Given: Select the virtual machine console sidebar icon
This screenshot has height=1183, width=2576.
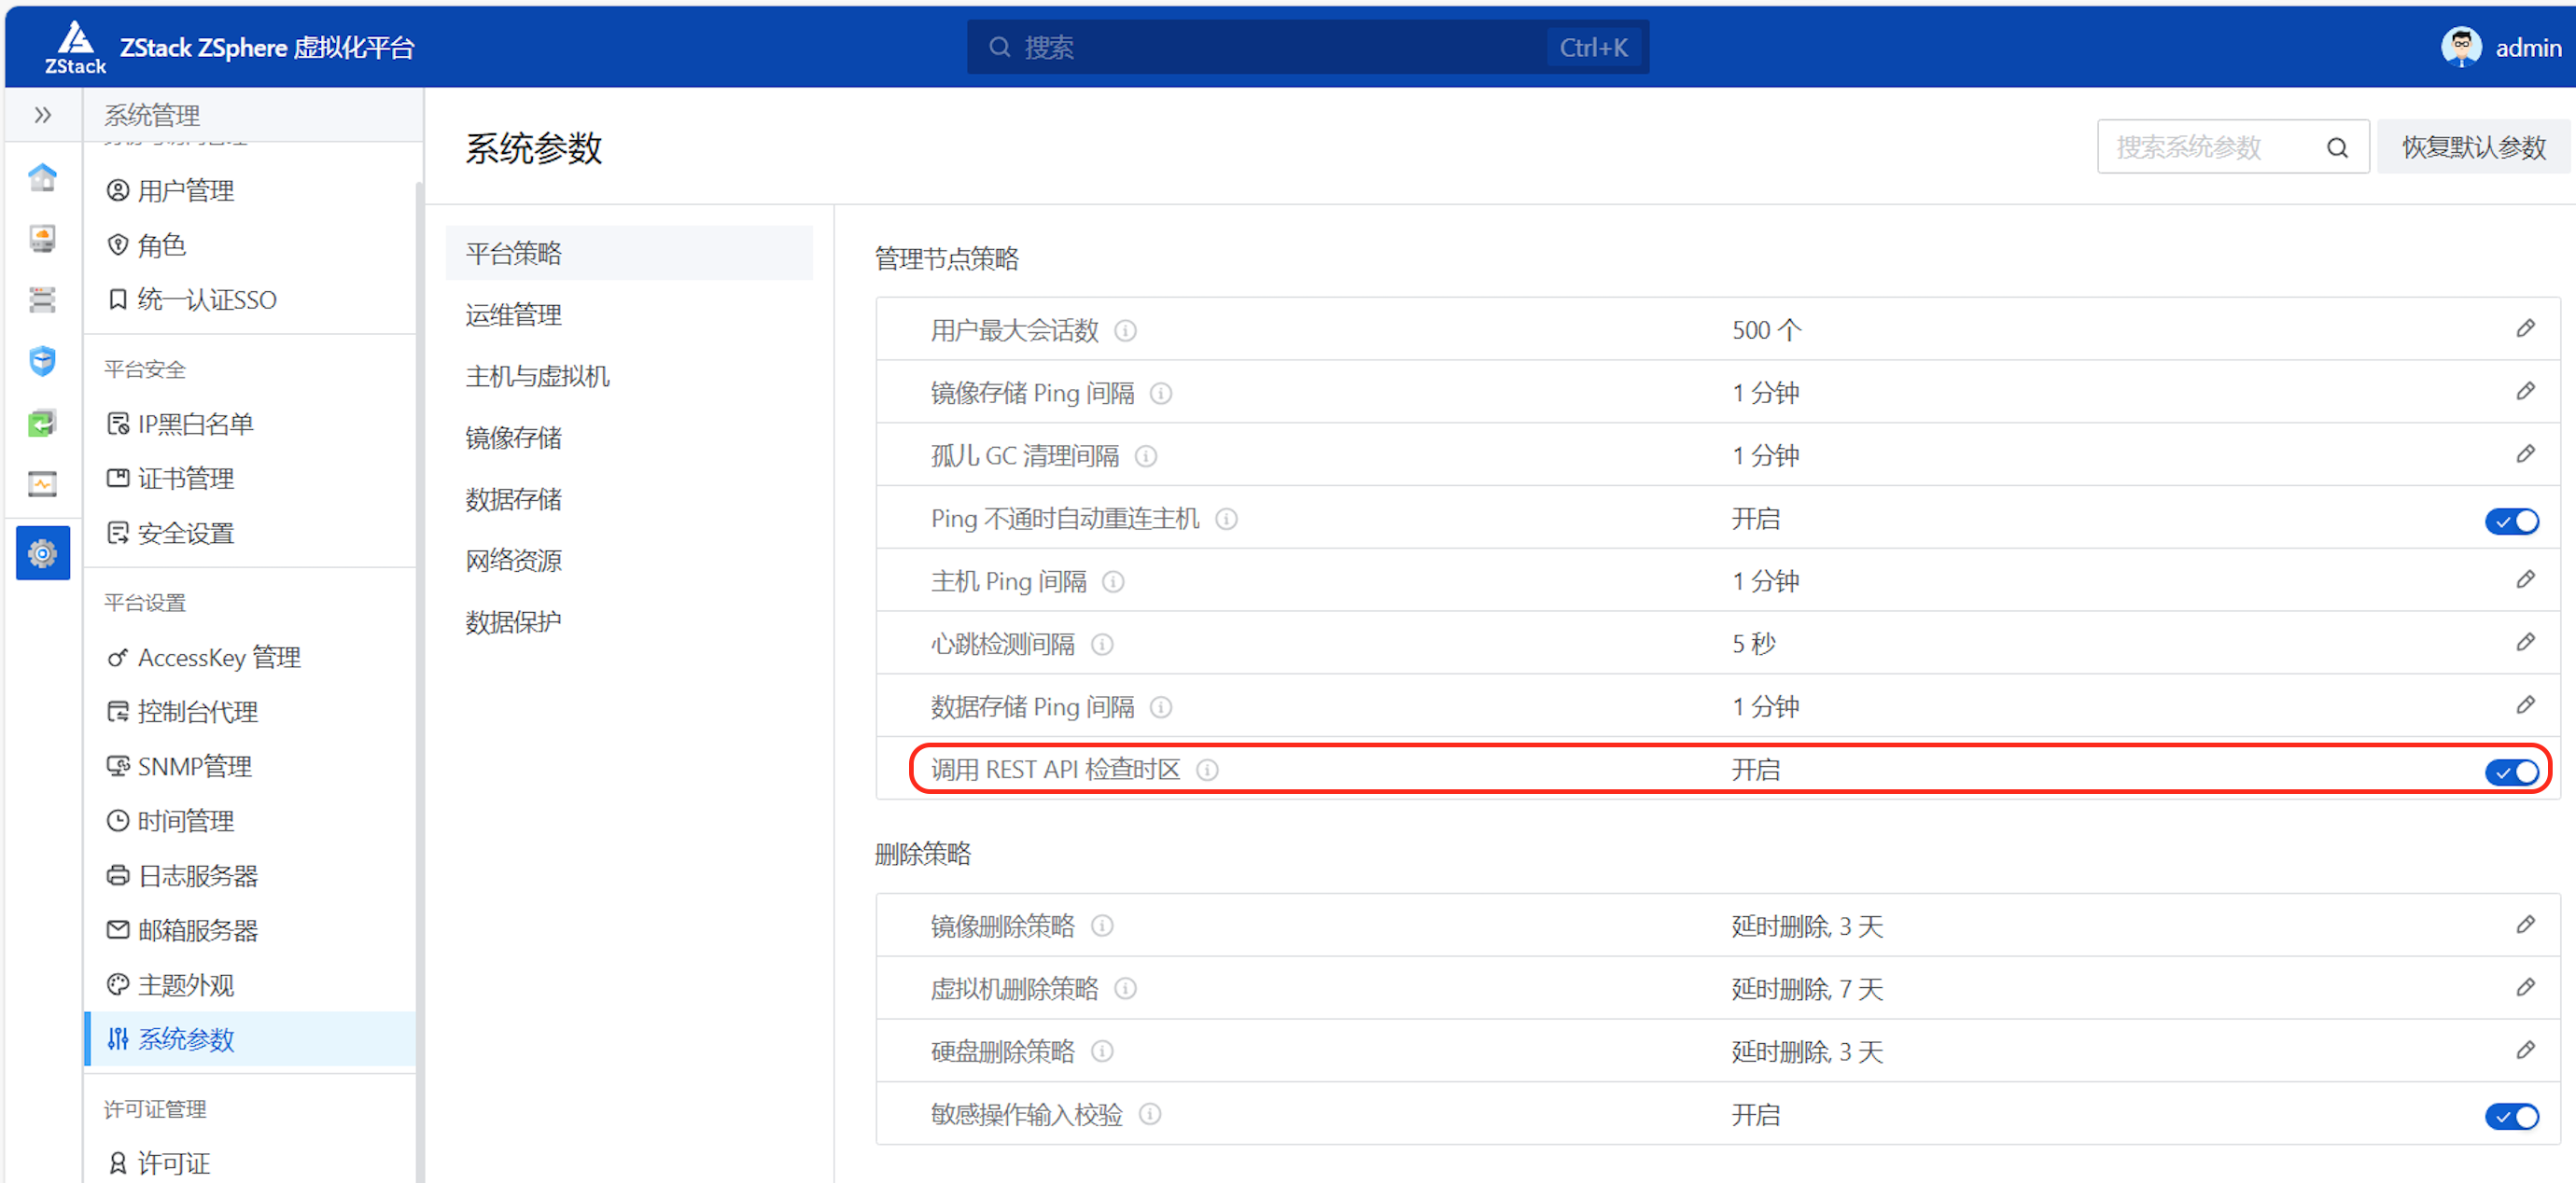Looking at the screenshot, I should pyautogui.click(x=42, y=238).
